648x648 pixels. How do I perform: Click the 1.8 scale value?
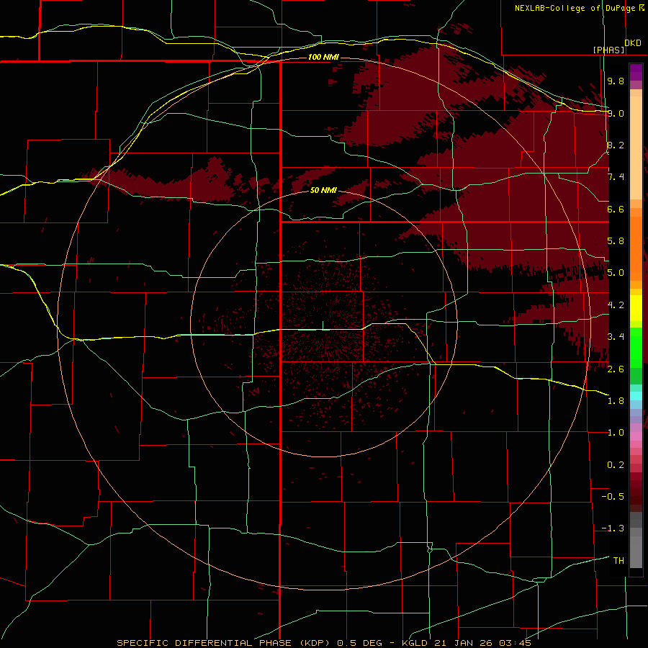[616, 401]
